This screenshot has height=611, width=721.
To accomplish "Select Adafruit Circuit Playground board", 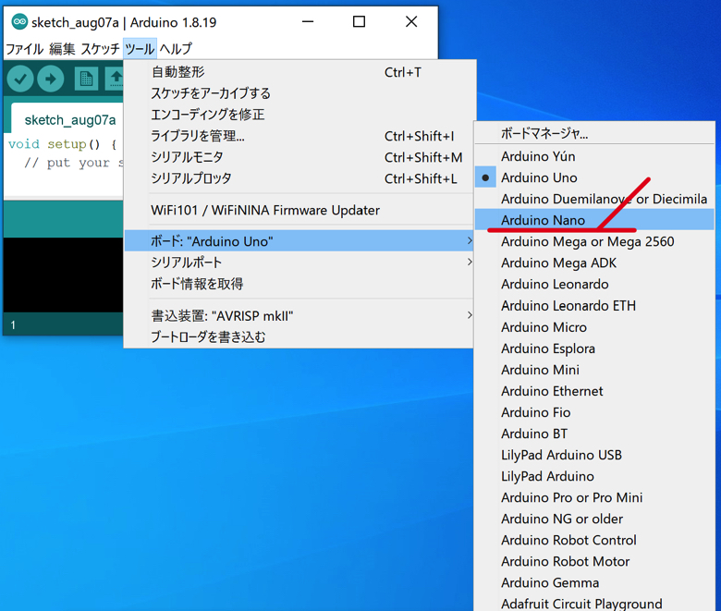I will click(594, 603).
